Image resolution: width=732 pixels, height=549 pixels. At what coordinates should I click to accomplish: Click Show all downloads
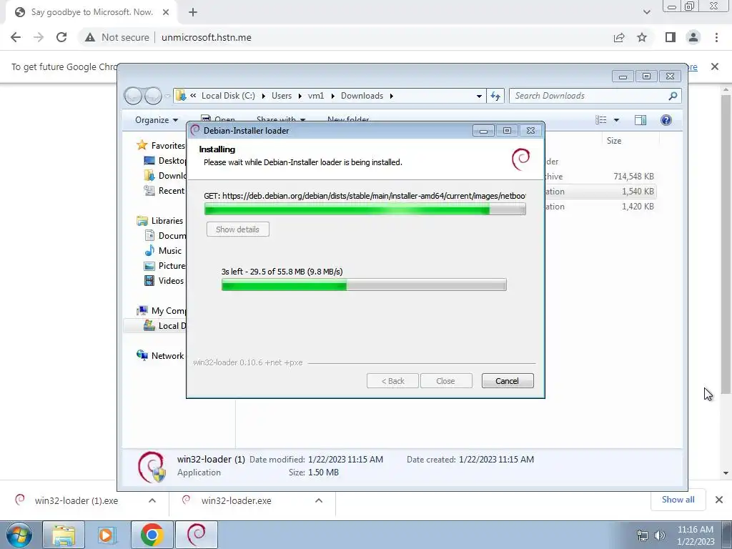coord(678,500)
